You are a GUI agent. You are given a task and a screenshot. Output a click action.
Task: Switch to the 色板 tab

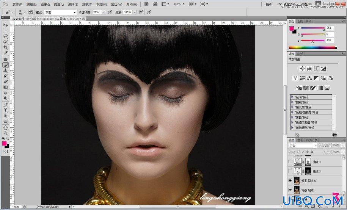[x=300, y=22]
